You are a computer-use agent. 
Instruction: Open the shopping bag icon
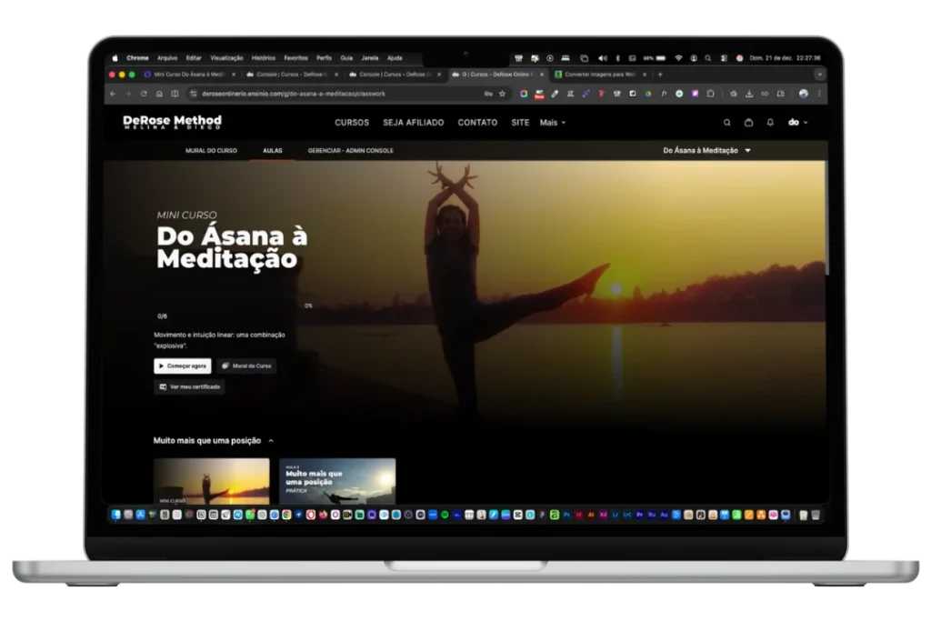coord(749,123)
